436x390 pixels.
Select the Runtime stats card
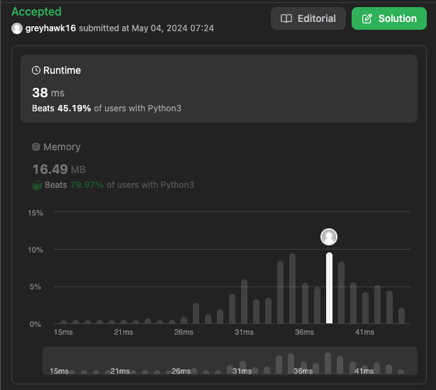click(x=219, y=89)
